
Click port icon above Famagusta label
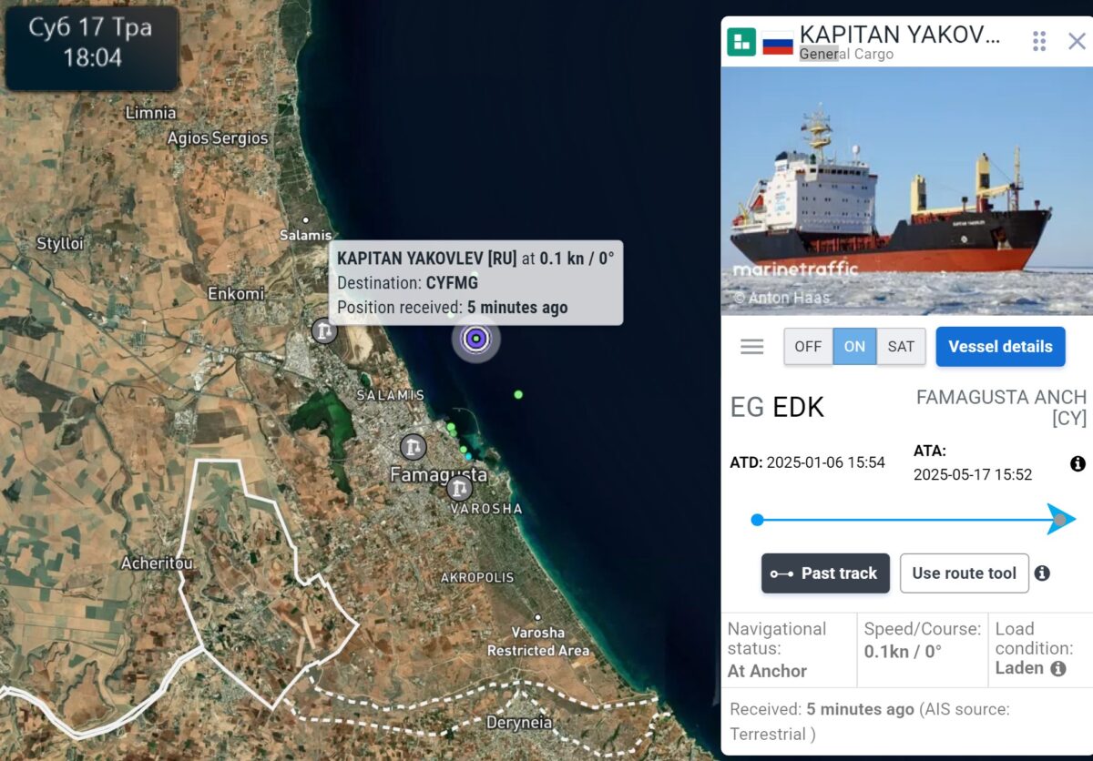click(414, 447)
